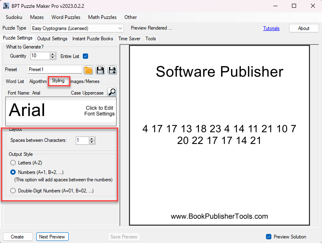Open the Instant Puzzle Books tab
The image size is (322, 243).
(x=93, y=39)
